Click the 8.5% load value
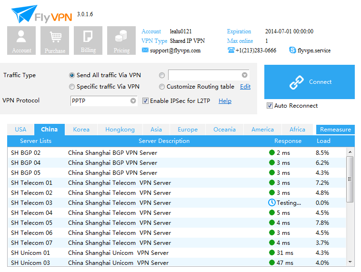This screenshot has width=361, height=272. tap(322, 153)
